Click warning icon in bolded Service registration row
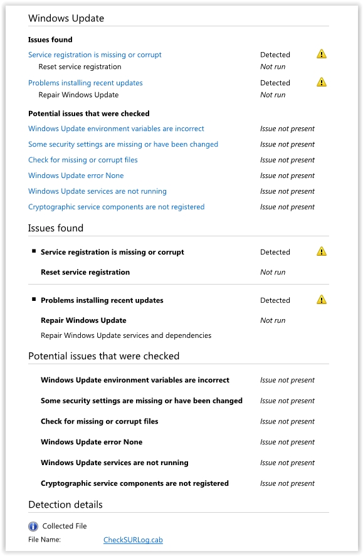Viewport: 363px width, 556px height. [321, 251]
